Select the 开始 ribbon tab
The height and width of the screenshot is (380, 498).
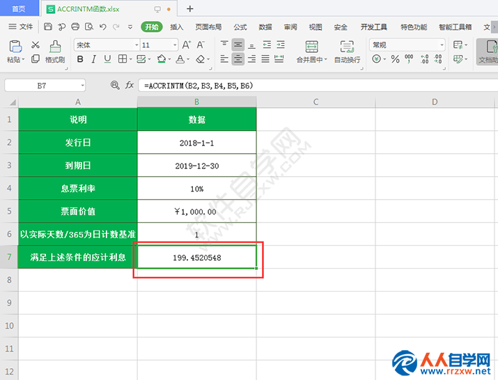[152, 27]
